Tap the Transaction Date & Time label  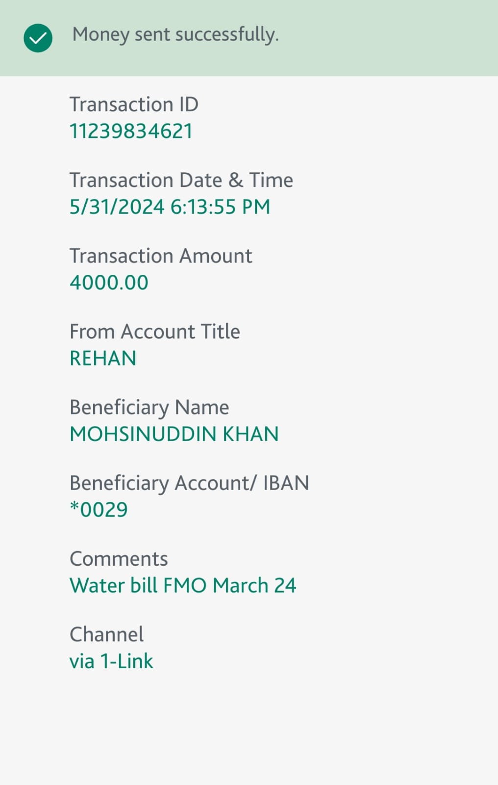coord(181,180)
